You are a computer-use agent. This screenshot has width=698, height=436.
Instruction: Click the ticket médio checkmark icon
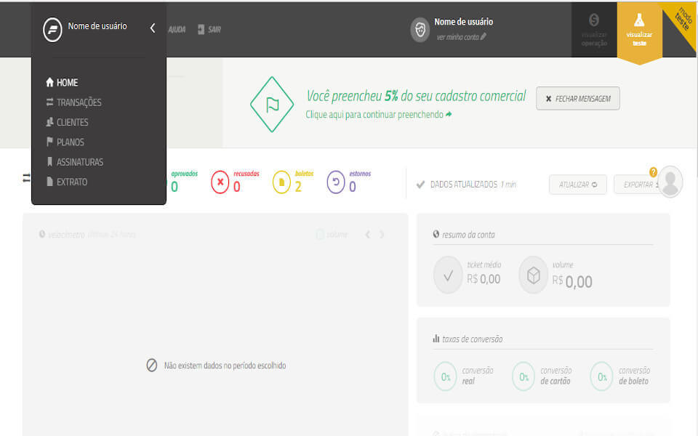pos(448,275)
